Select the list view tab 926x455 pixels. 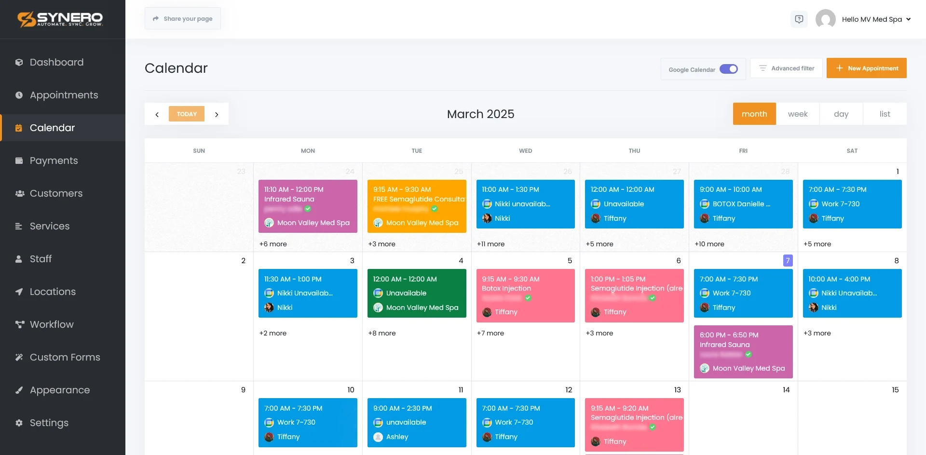(x=885, y=114)
